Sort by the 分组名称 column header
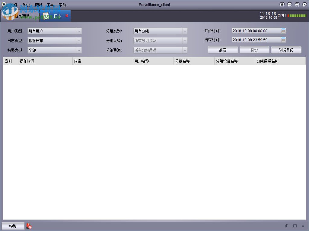The image size is (309, 231). coord(194,61)
